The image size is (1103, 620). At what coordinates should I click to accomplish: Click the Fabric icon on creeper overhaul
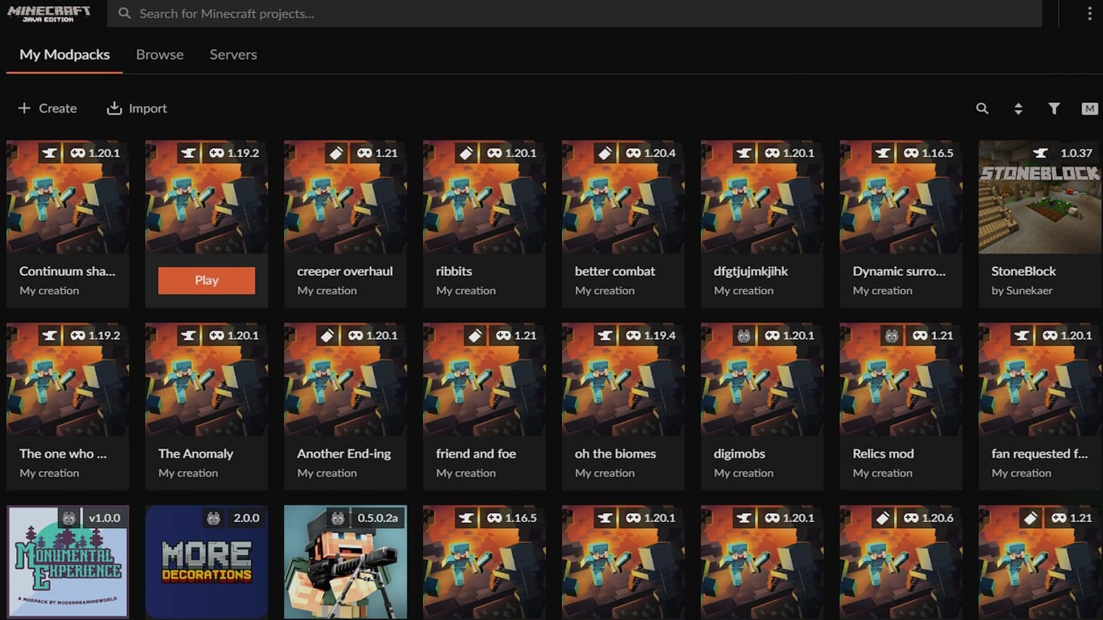point(336,153)
